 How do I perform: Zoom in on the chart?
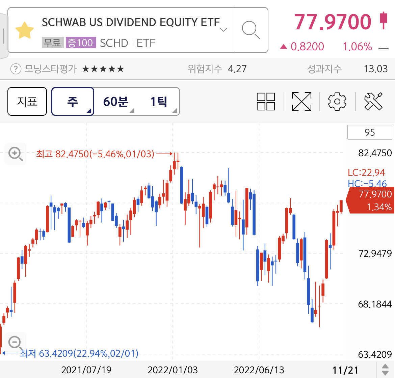tap(15, 154)
